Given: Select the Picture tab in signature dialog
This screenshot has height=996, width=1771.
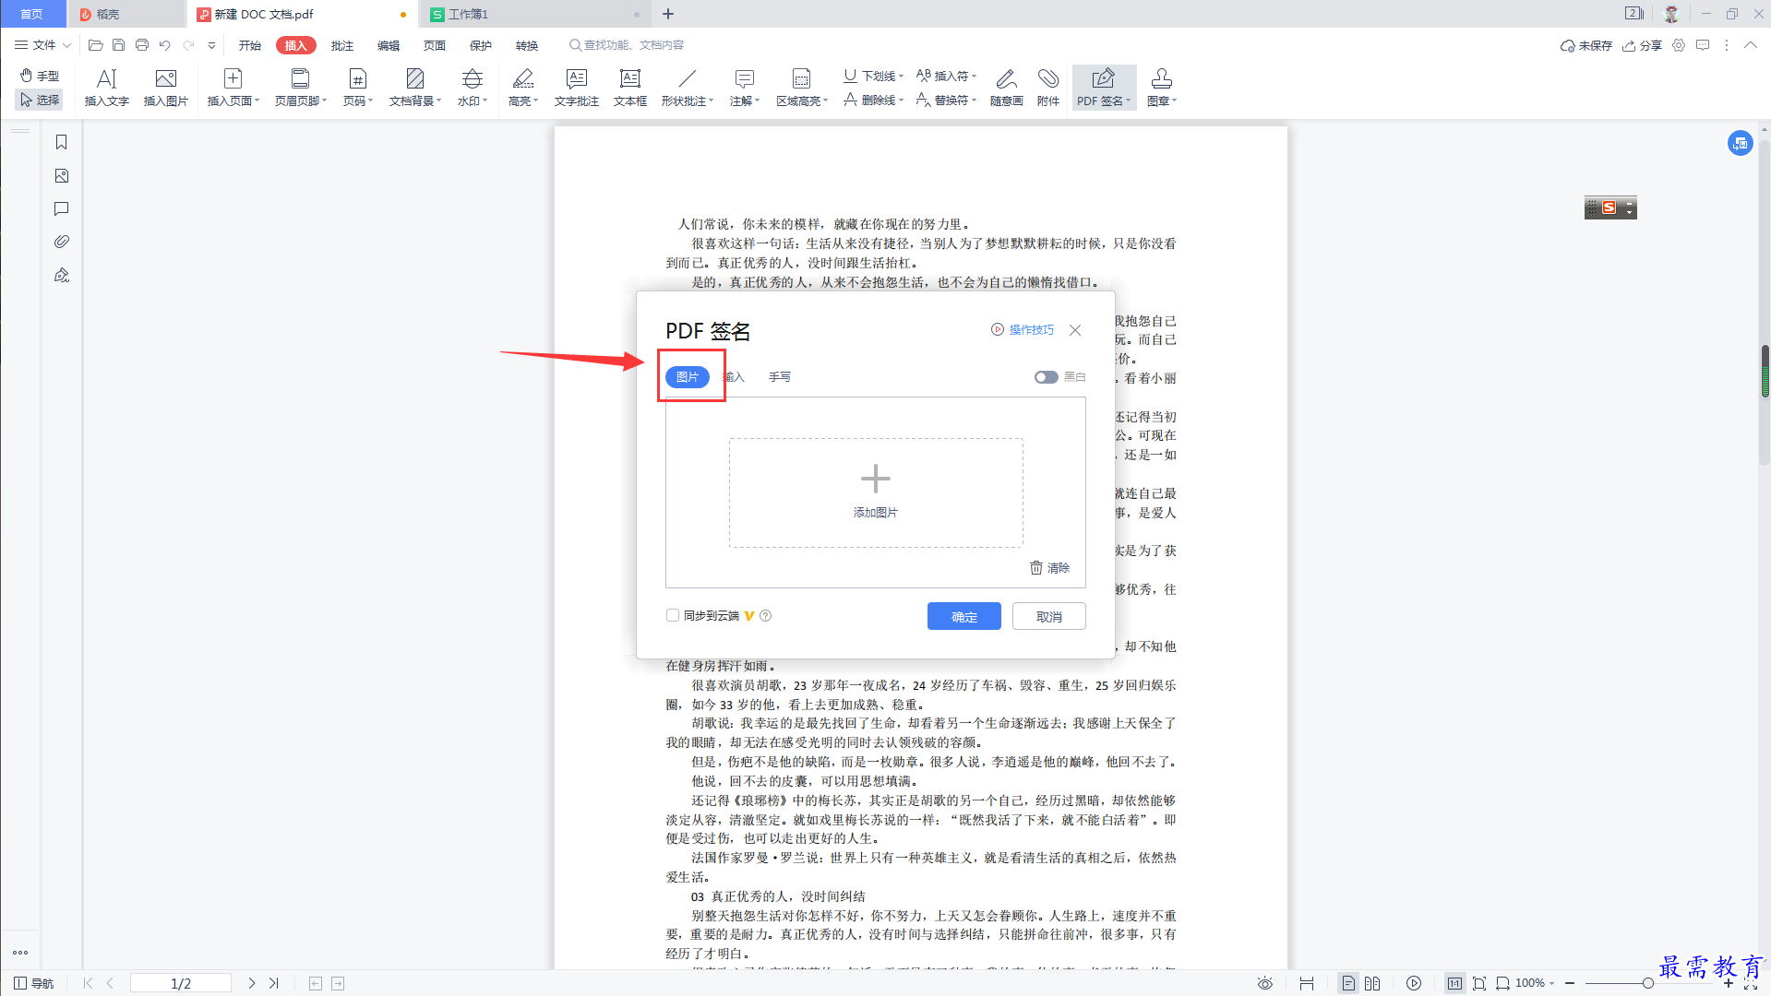Looking at the screenshot, I should coord(688,377).
